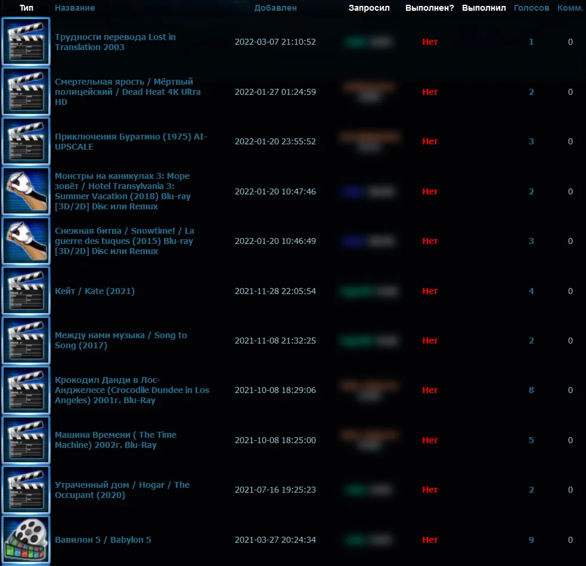Open request Приключения Буратино (1975) AI-UPSCALE
The height and width of the screenshot is (566, 586).
point(131,142)
